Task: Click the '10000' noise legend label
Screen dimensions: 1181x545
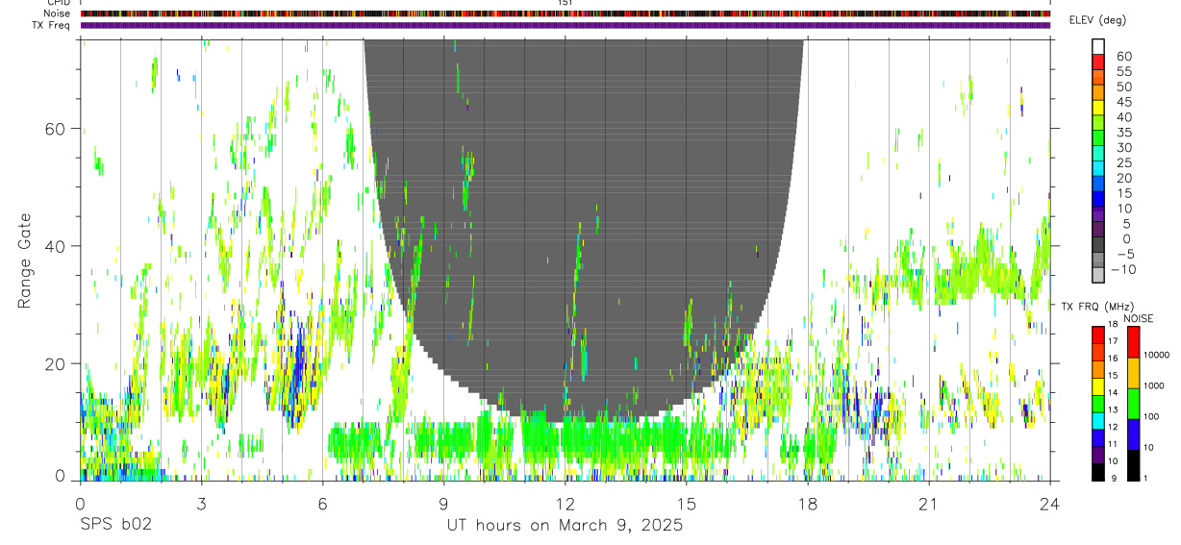Action: [1157, 355]
